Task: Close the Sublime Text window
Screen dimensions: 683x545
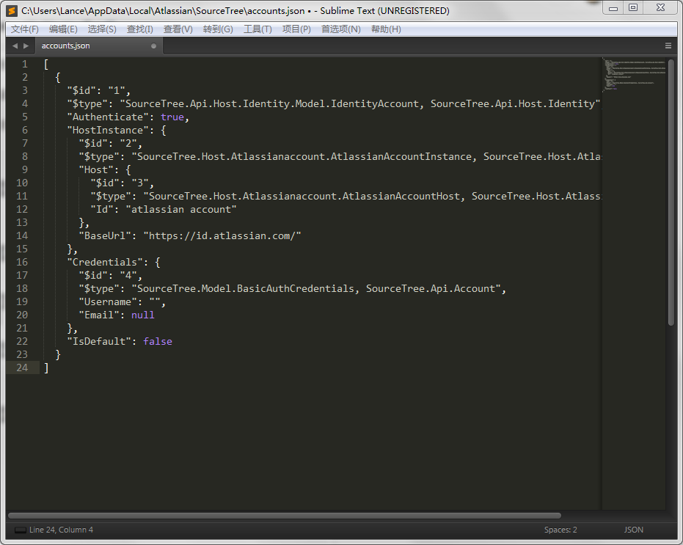Action: click(660, 8)
